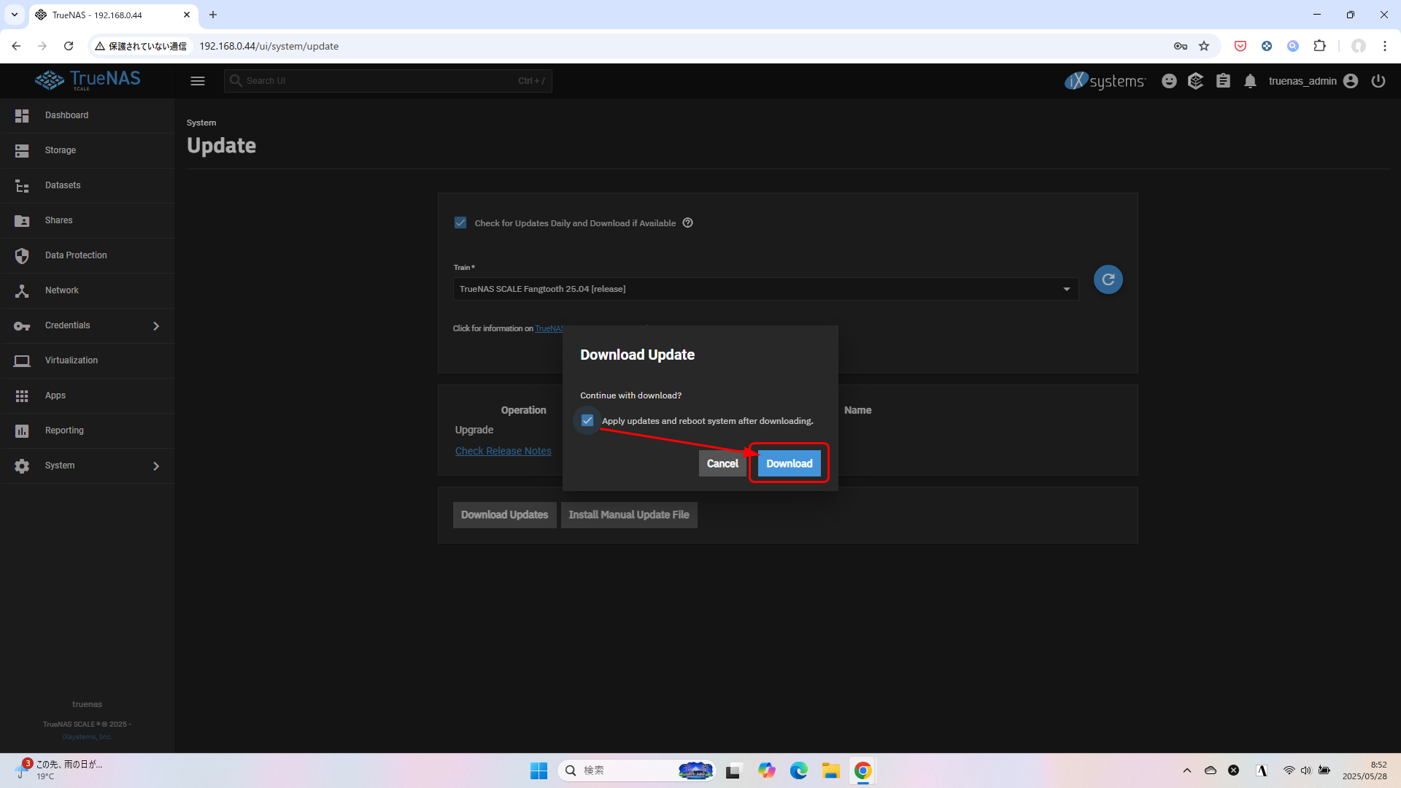Toggle Check for Updates Daily checkbox
Screen dimensions: 1401x788
[x=460, y=223]
